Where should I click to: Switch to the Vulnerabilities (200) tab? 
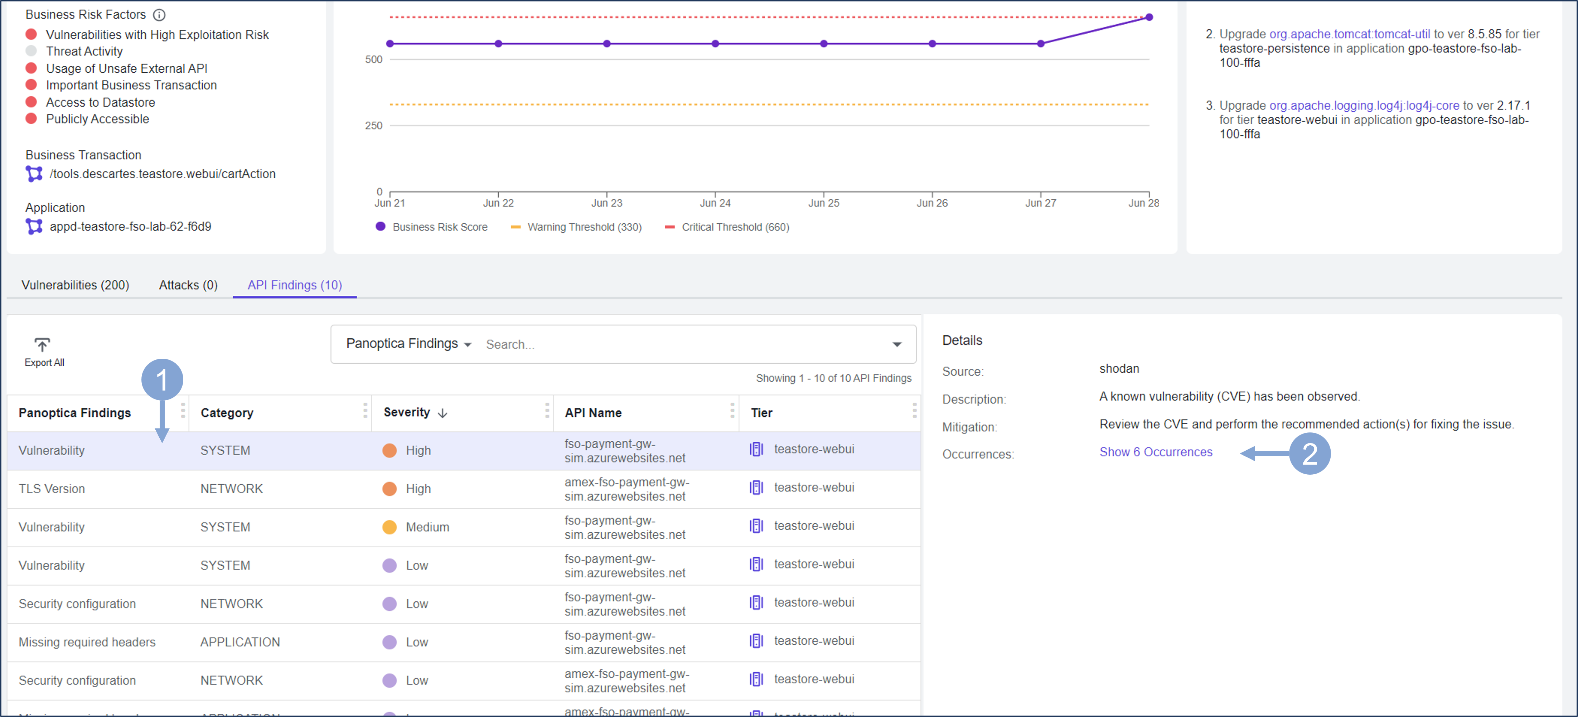75,285
